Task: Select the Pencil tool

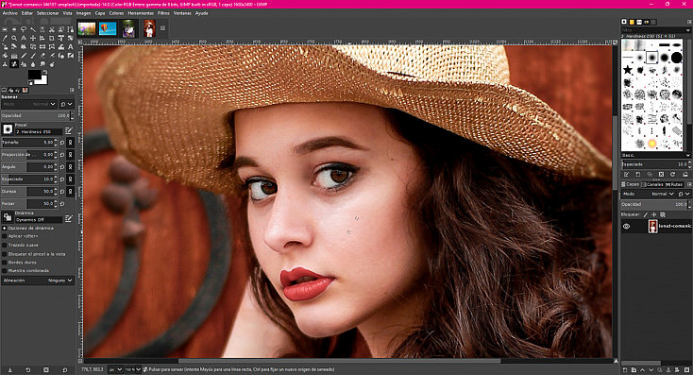Action: coord(24,56)
